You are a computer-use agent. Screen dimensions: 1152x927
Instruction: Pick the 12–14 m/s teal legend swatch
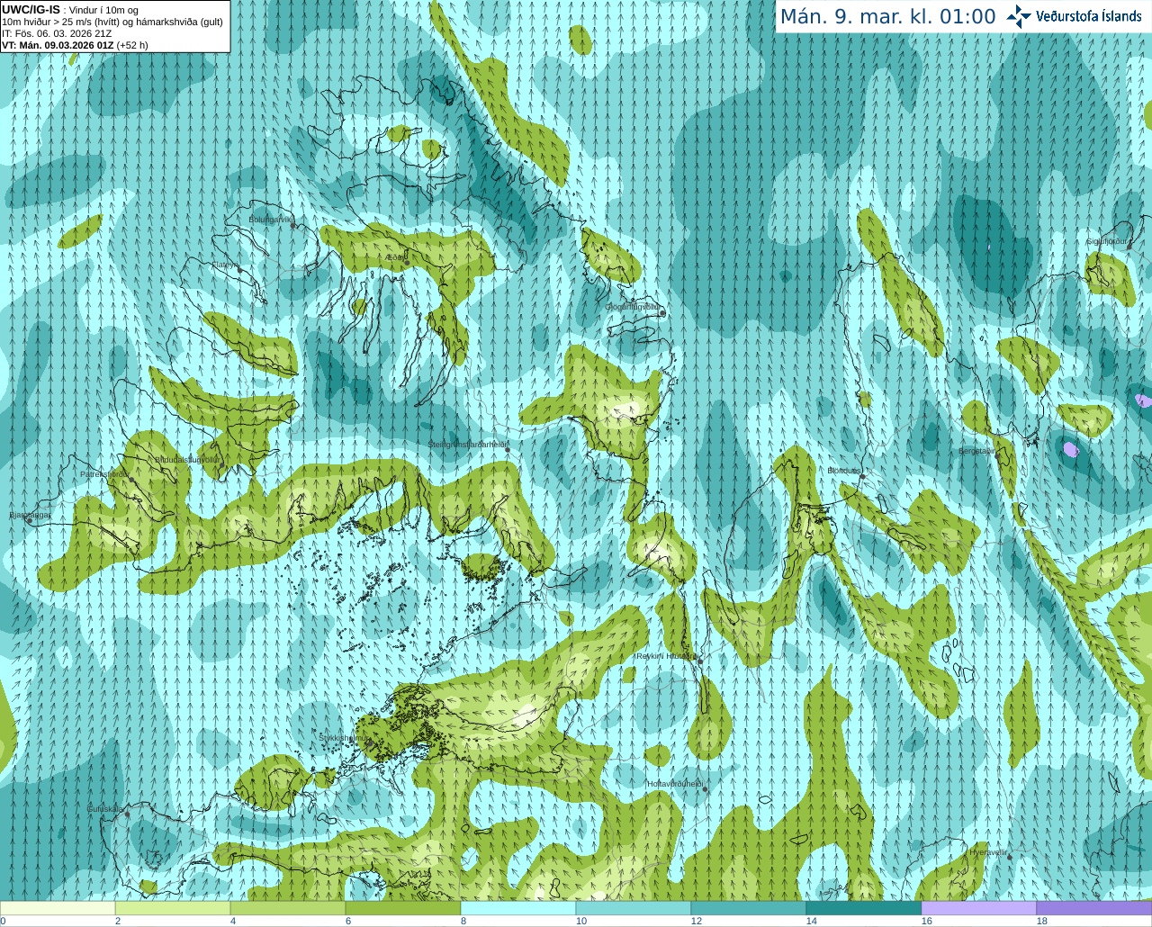(x=749, y=908)
